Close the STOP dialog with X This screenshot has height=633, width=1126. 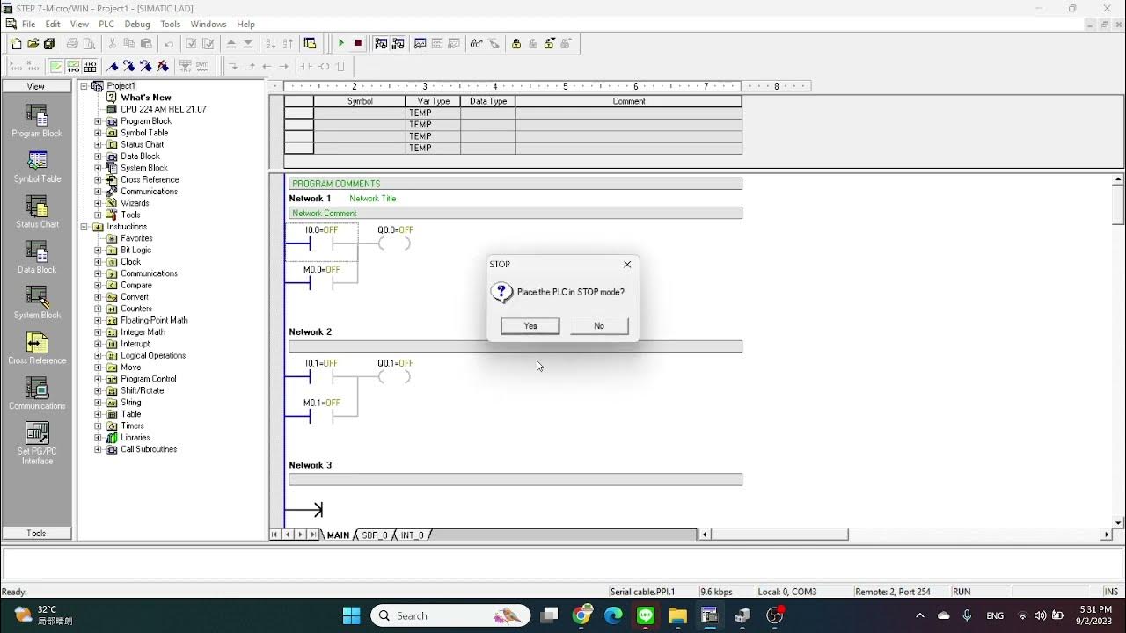point(627,264)
